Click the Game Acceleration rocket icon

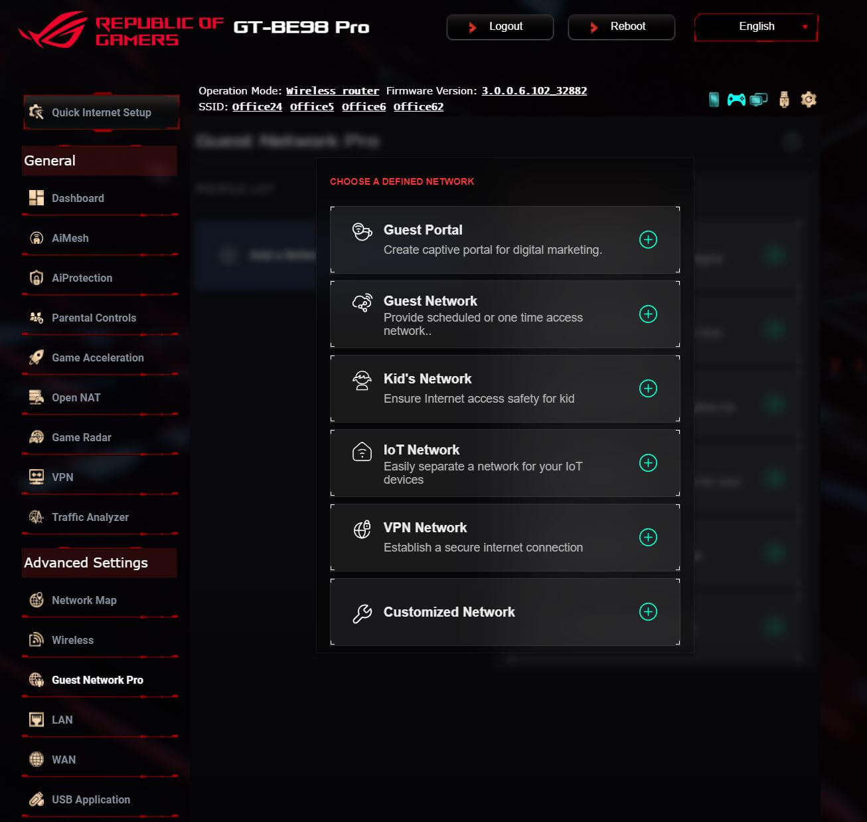coord(37,358)
